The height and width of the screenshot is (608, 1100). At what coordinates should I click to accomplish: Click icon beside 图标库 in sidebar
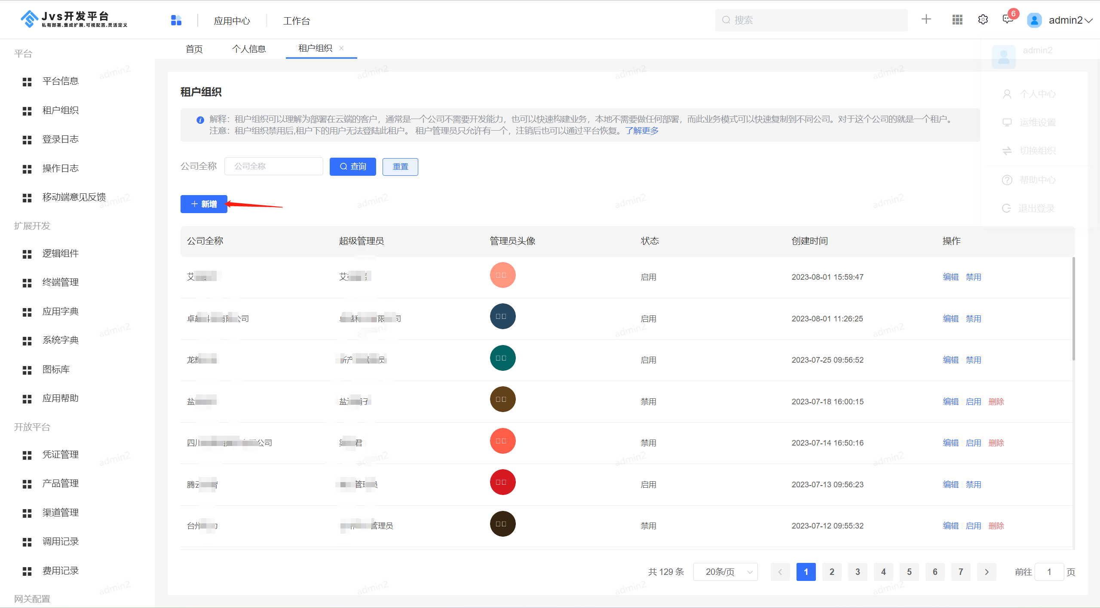click(x=27, y=370)
